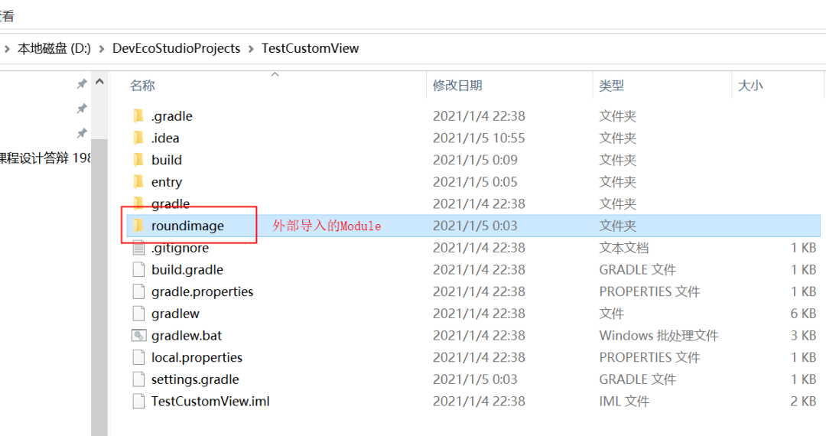Expand breadcrumb arrow before 本地磁盘 (D:)
The width and height of the screenshot is (826, 436).
coord(7,49)
